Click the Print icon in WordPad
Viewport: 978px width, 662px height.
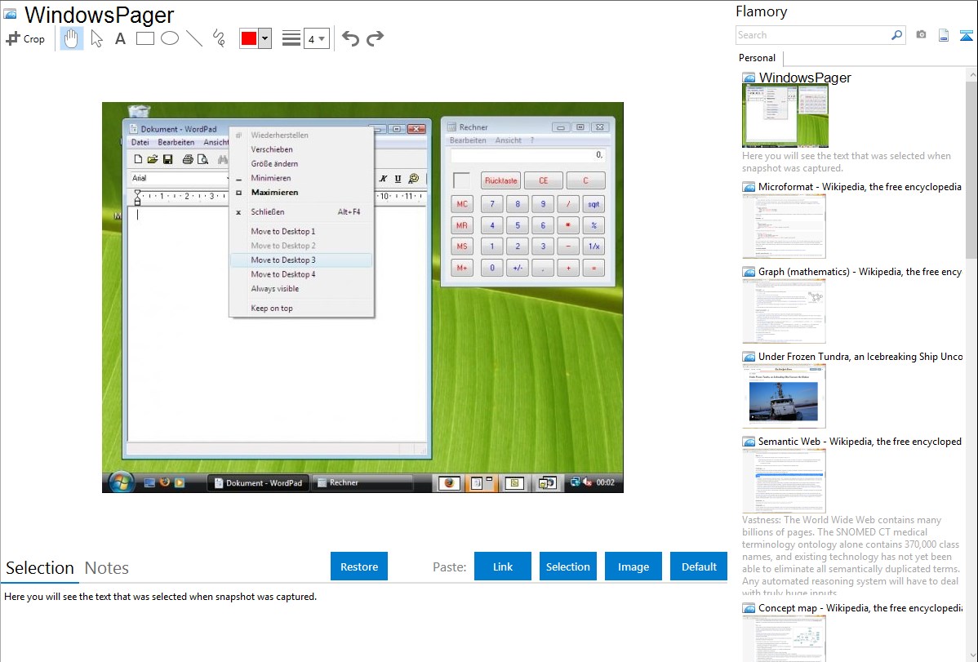pyautogui.click(x=187, y=160)
